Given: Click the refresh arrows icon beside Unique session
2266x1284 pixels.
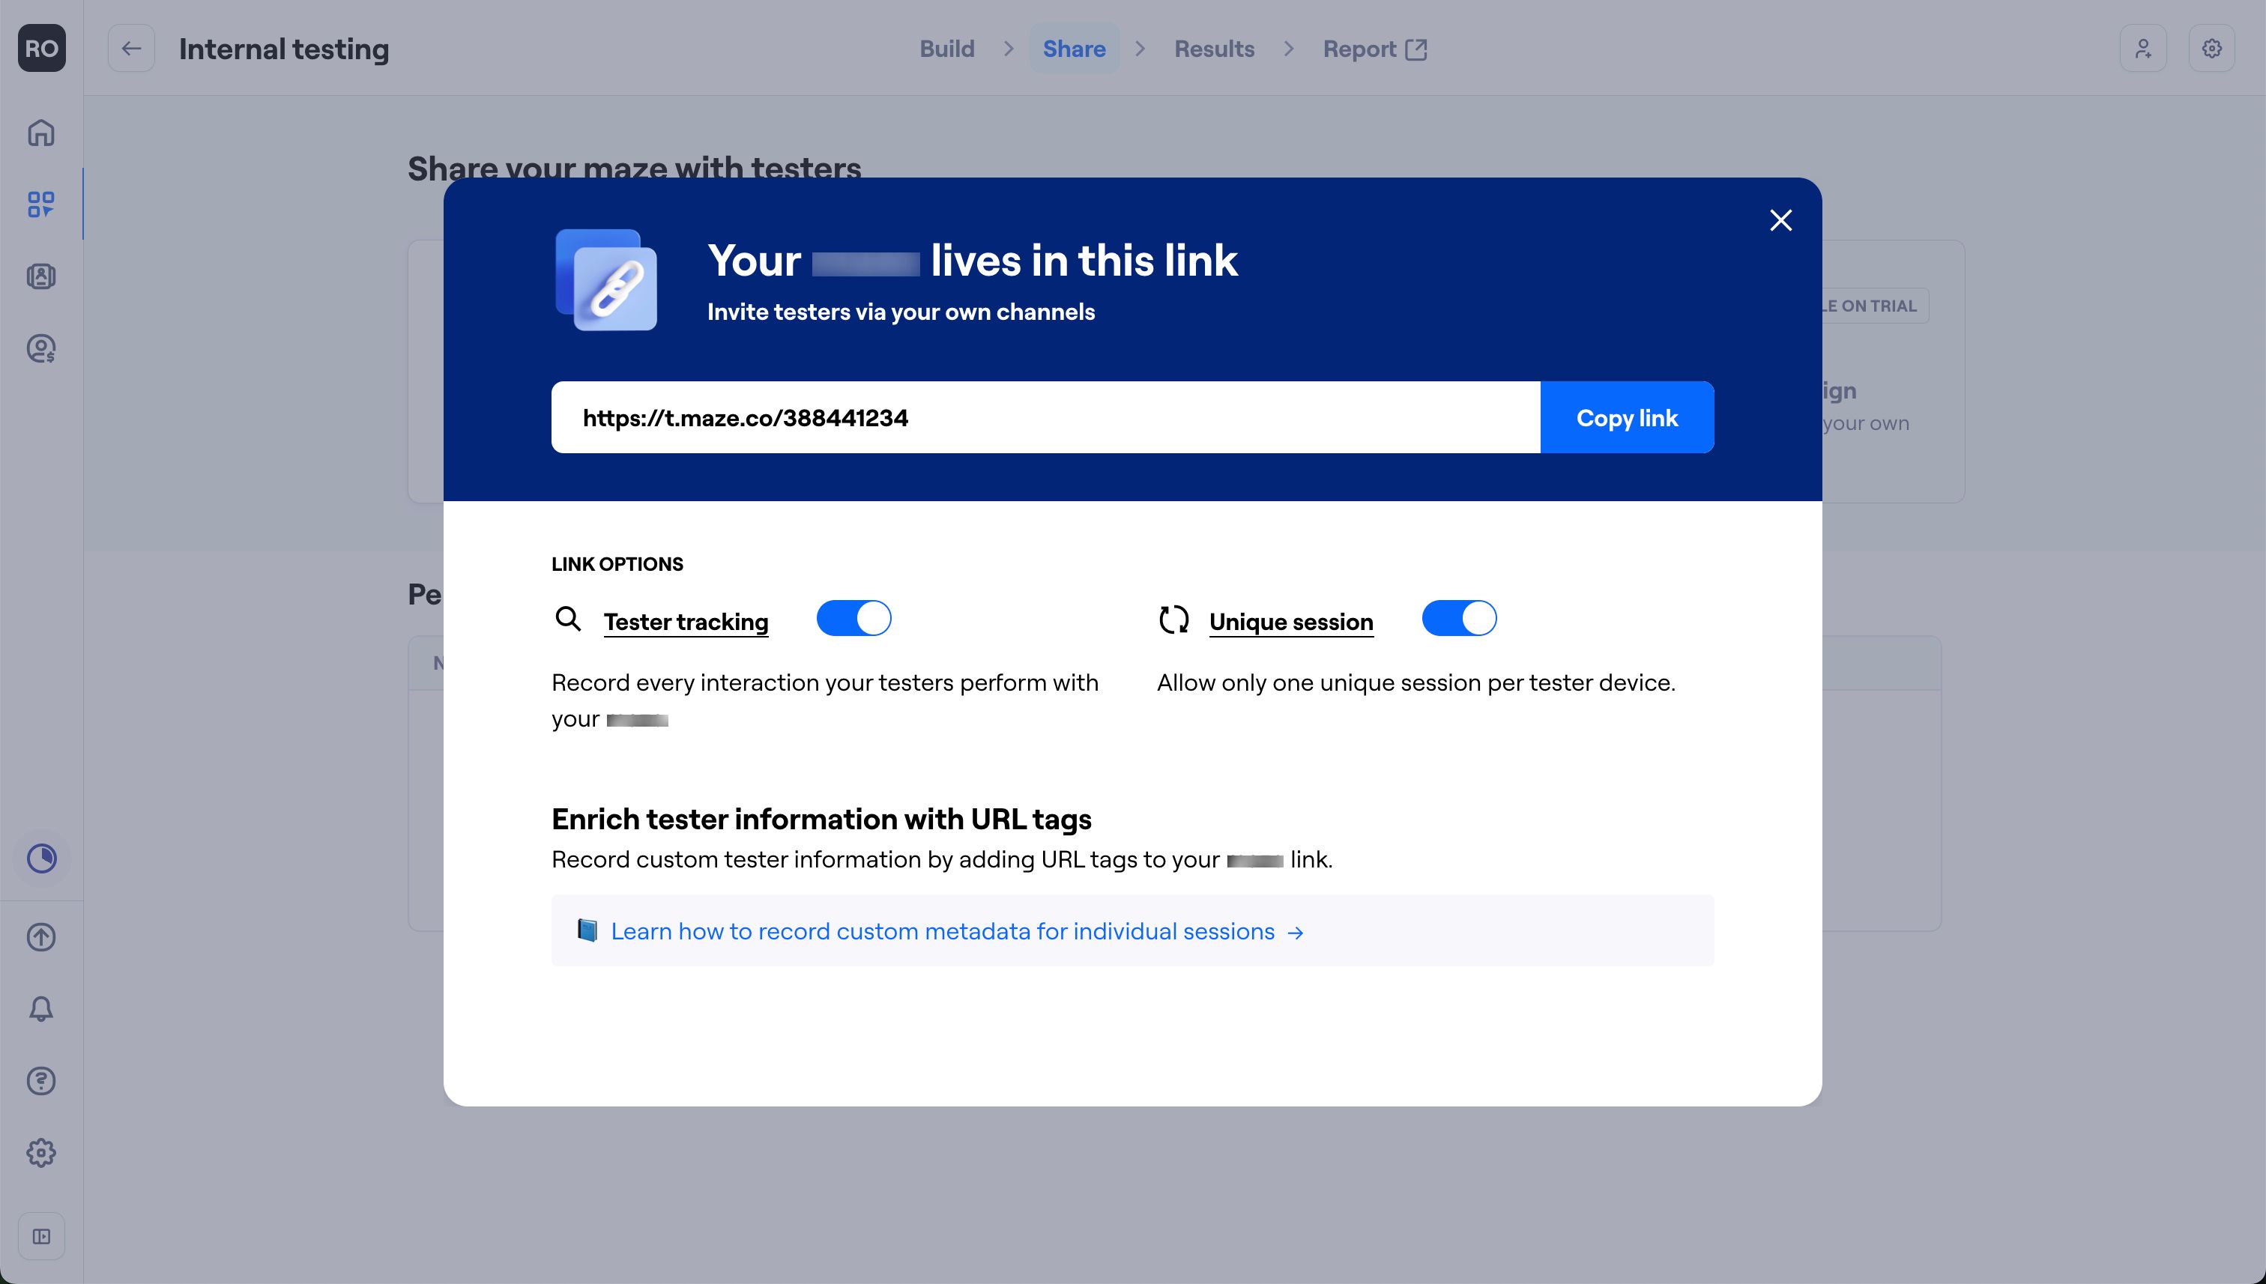Looking at the screenshot, I should (1173, 619).
